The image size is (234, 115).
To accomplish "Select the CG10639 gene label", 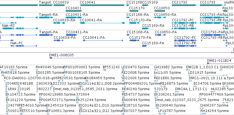I will pyautogui.click(x=61, y=2).
